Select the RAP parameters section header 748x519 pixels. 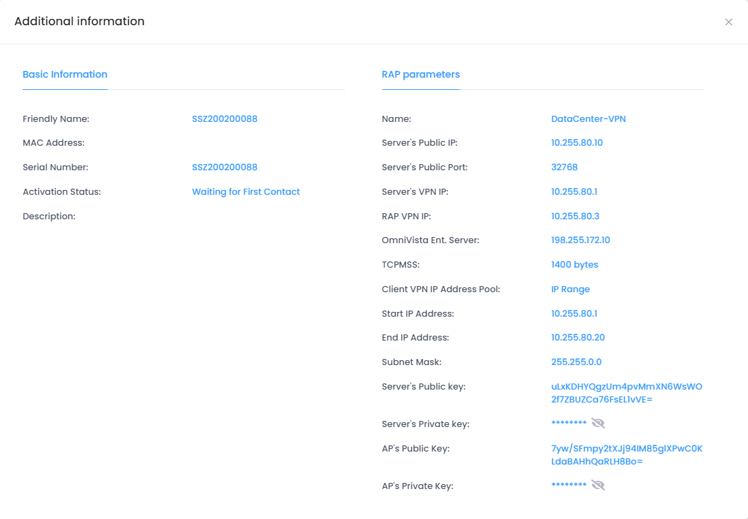pyautogui.click(x=420, y=74)
